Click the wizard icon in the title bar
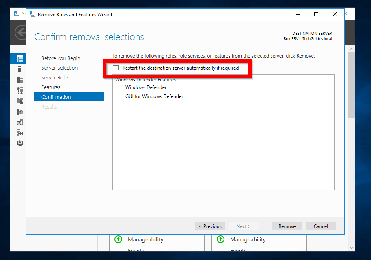Image resolution: width=371 pixels, height=260 pixels. (32, 14)
